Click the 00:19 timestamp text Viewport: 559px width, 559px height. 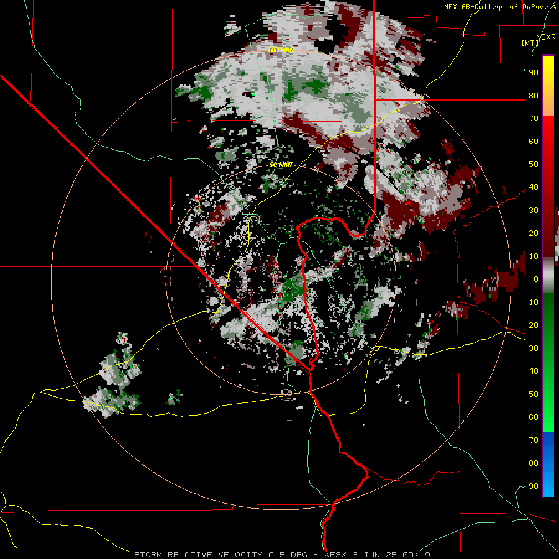(416, 555)
